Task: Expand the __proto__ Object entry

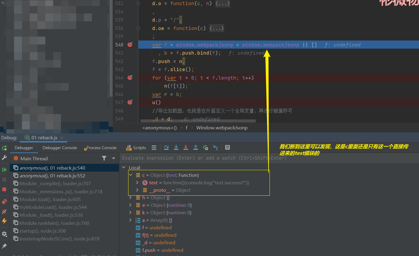Action: [x=137, y=190]
